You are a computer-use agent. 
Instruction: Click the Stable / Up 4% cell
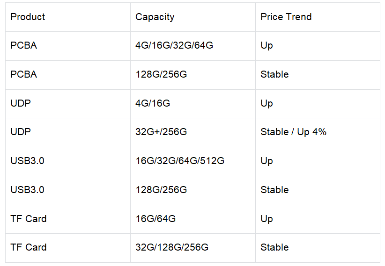(x=293, y=132)
